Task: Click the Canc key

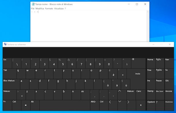Action: click(141, 95)
